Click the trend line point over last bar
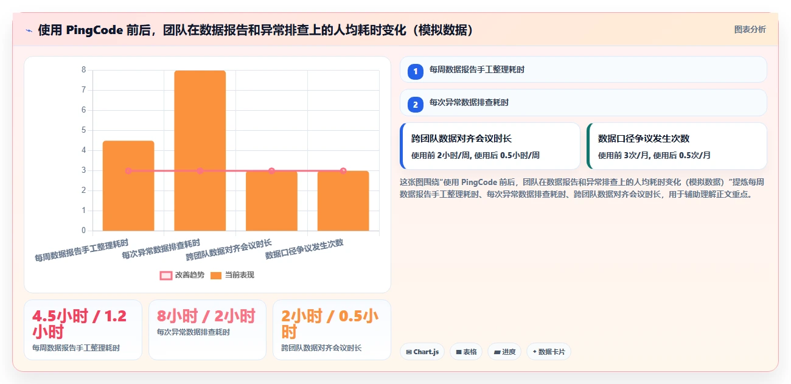791x384 pixels. pos(343,171)
